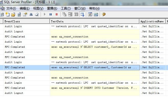The height and width of the screenshot is (98, 168).
Task: Click the highlighted RPC:Completed event cell
Action: point(27,67)
